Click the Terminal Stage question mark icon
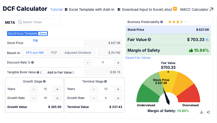Viewport: 217px width, 123px height. 105,81
